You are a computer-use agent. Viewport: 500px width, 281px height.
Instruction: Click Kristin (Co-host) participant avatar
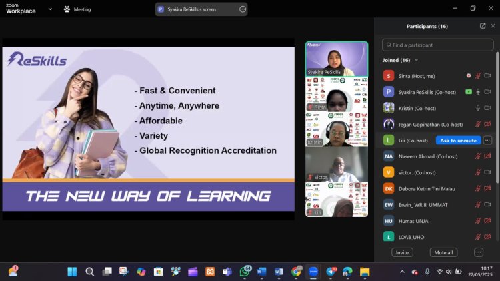coord(389,108)
